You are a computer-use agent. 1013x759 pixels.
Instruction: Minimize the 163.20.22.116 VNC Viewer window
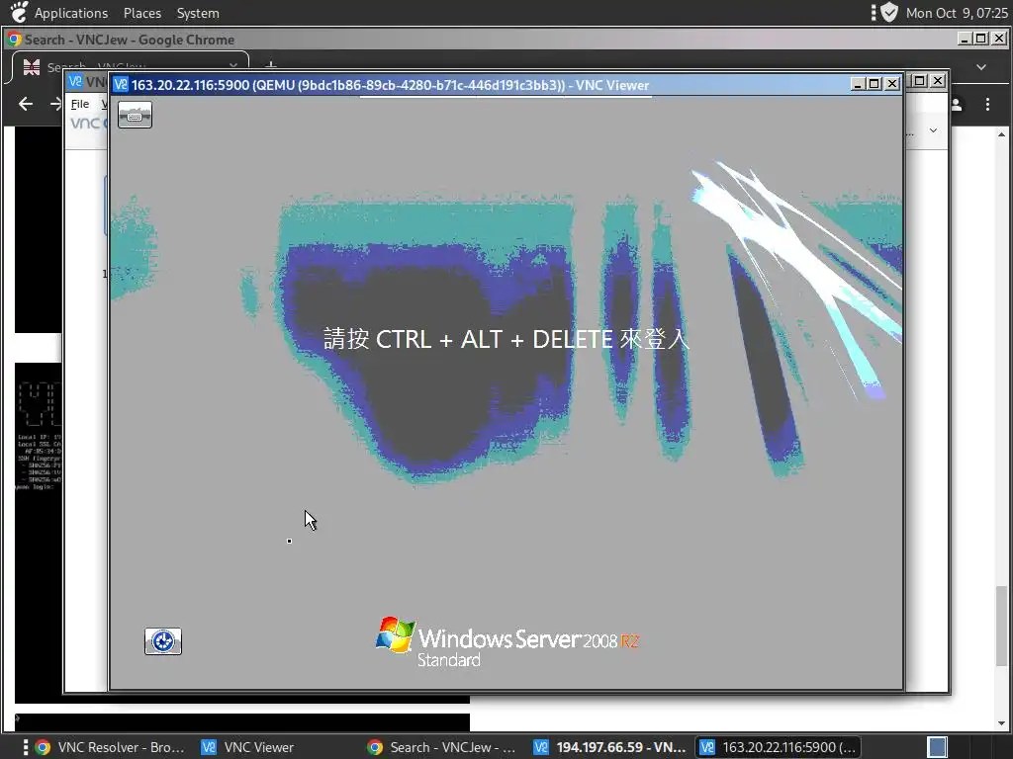click(x=858, y=84)
